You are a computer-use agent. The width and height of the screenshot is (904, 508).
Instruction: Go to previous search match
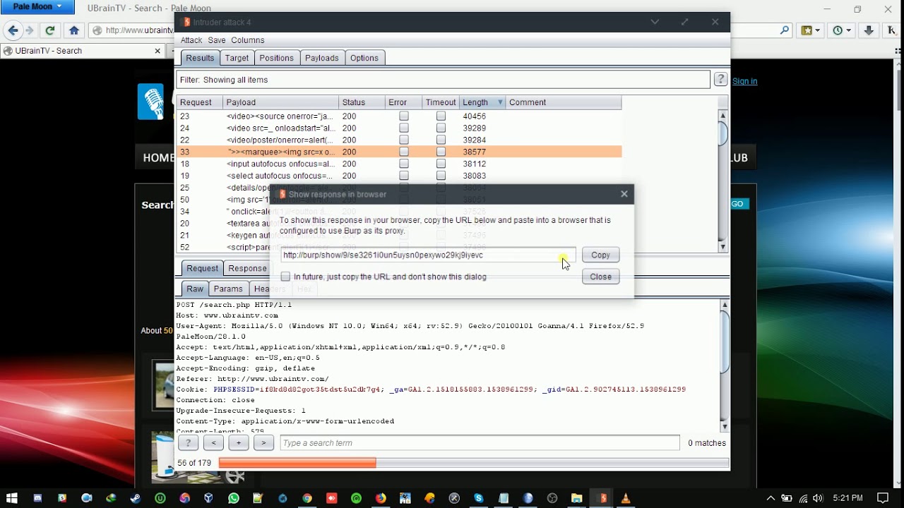pos(213,442)
